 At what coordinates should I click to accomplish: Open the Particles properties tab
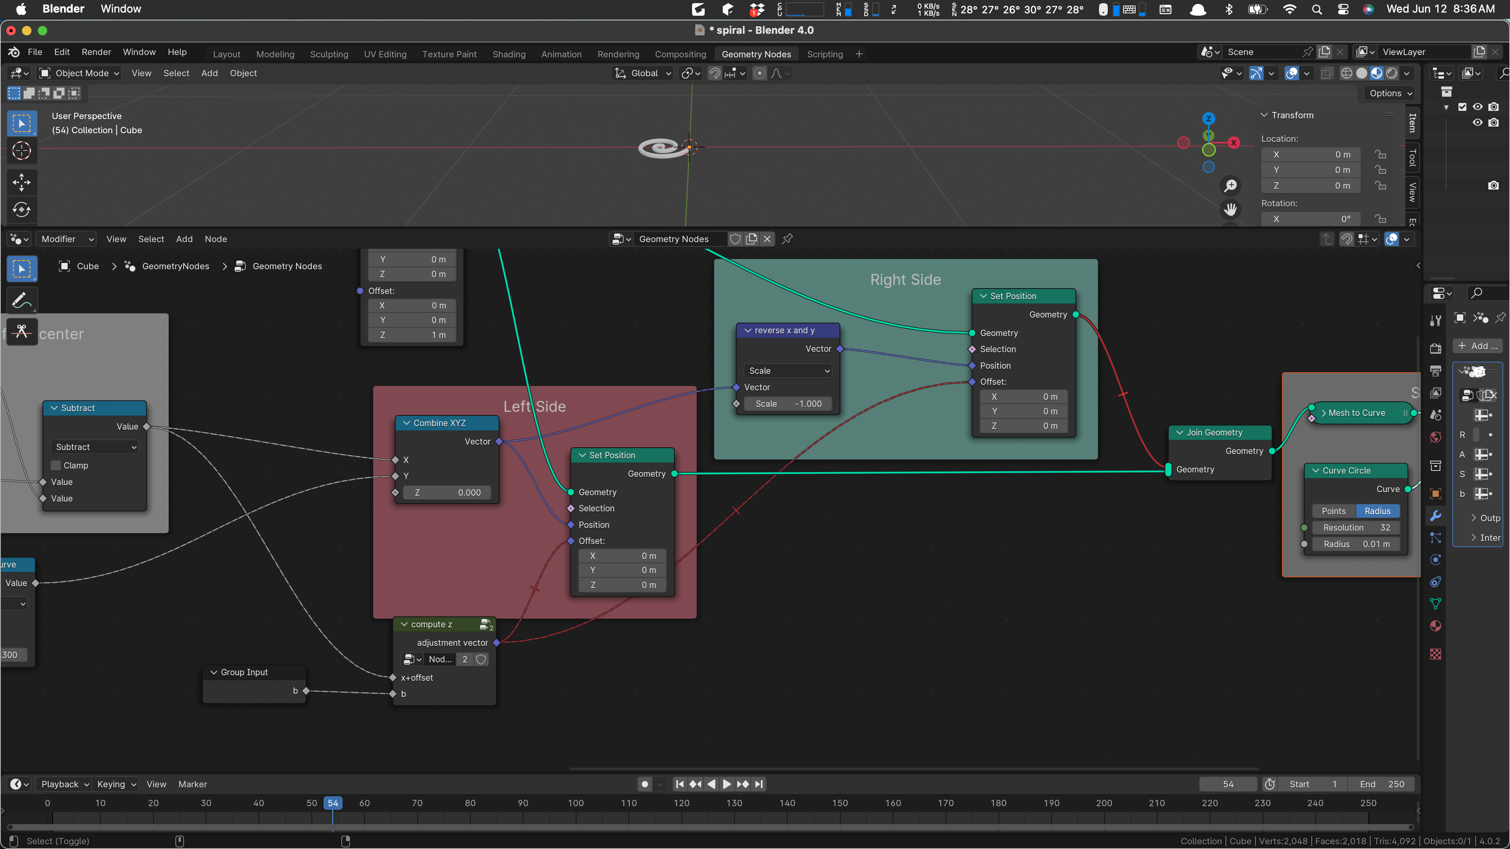coord(1436,537)
